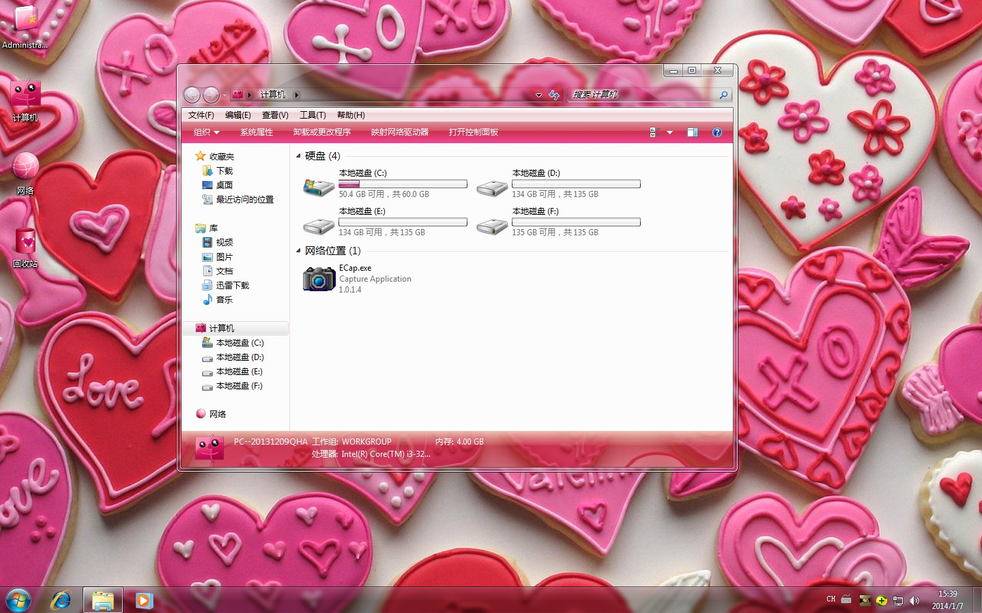Select local disk C: drive icon

pyautogui.click(x=318, y=186)
